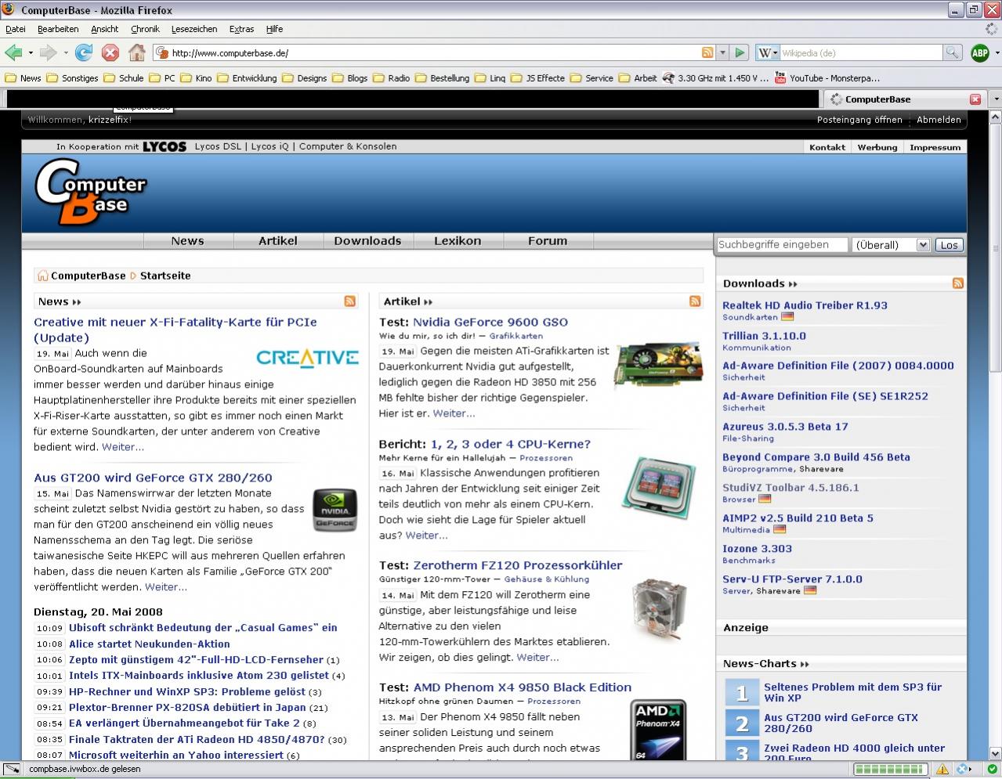This screenshot has height=779, width=1002.
Task: Click the YouTube - Monsterpa... bookmark
Action: pos(827,78)
